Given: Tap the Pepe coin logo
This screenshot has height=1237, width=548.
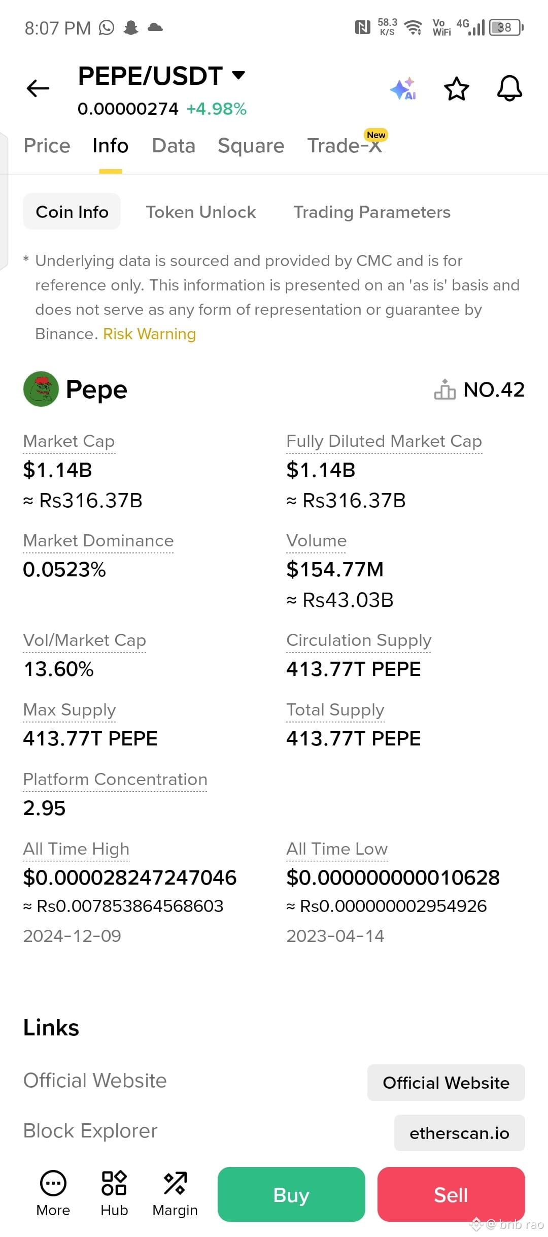Looking at the screenshot, I should tap(41, 389).
